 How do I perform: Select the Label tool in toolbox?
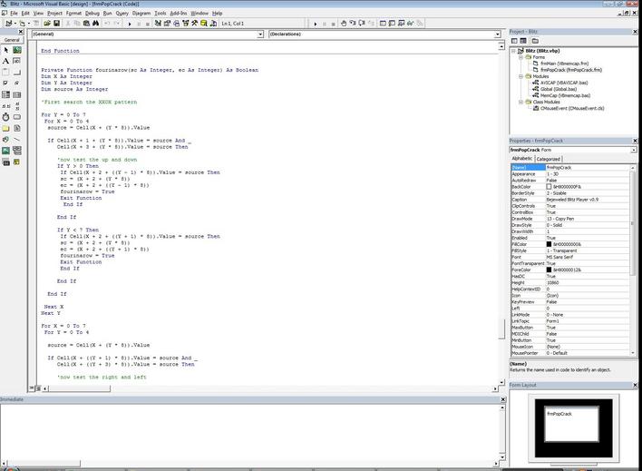coord(6,61)
